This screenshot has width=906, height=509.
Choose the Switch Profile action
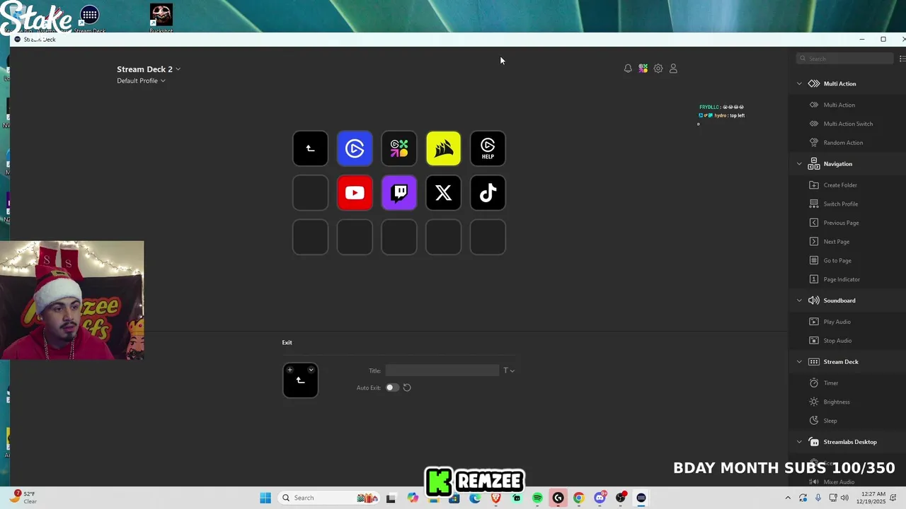840,204
